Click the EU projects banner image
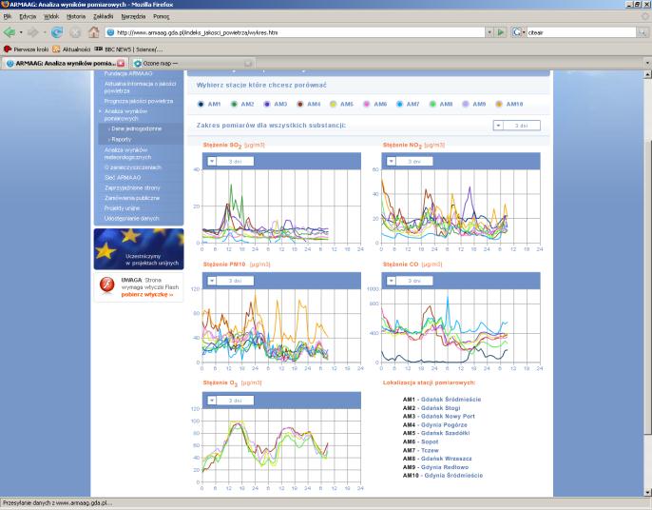The width and height of the screenshot is (652, 510). point(139,249)
